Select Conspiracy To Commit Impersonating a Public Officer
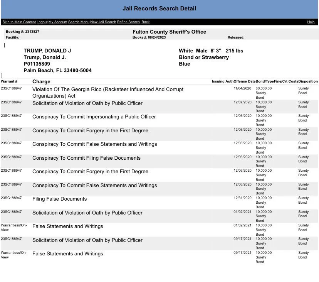The height and width of the screenshot is (282, 319). coord(94,117)
